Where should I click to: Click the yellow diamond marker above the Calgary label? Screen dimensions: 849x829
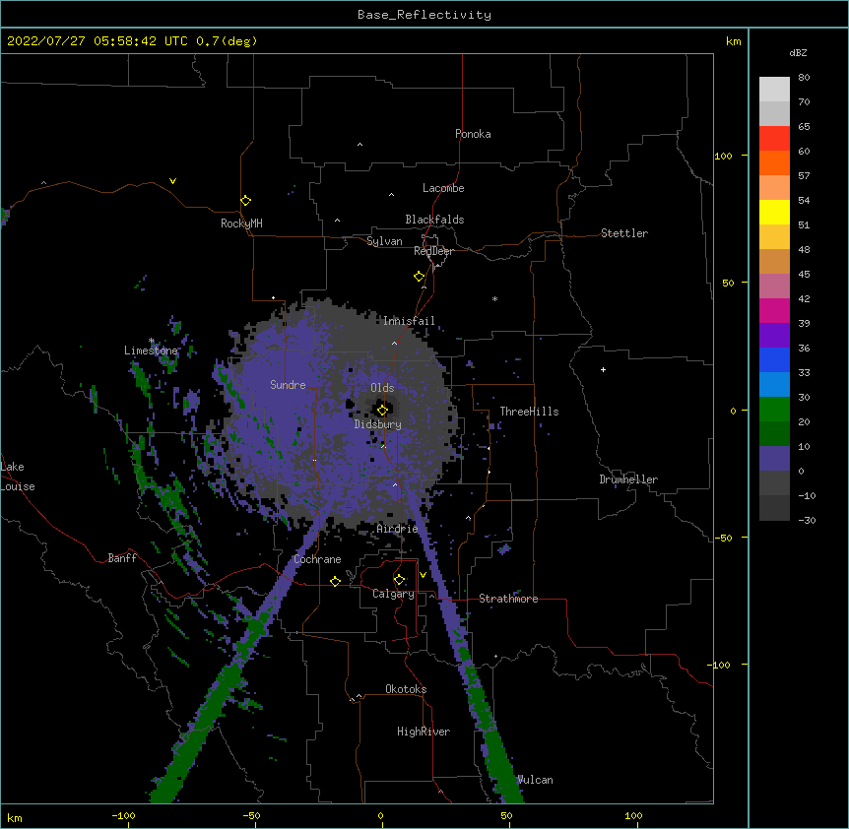(399, 580)
